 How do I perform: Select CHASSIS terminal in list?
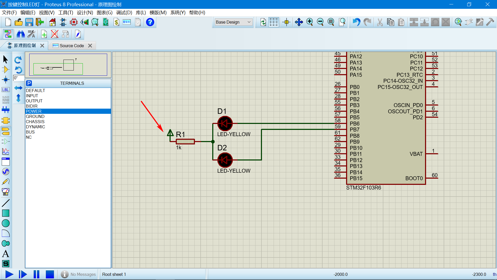(68, 122)
